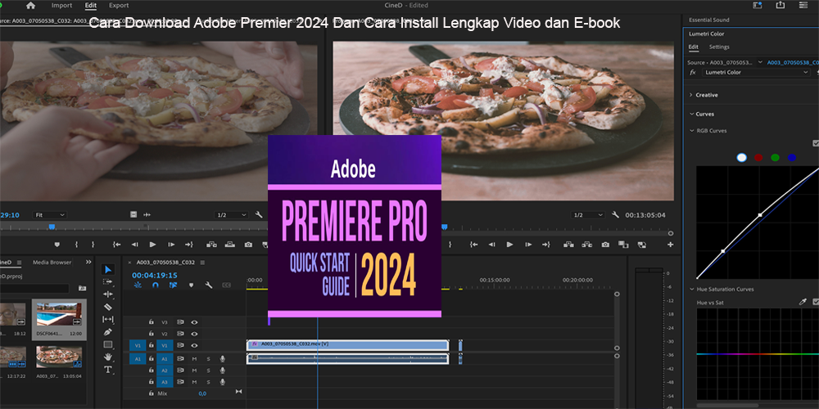Toggle snap in timeline magnet icon
The image size is (819, 409).
click(155, 285)
